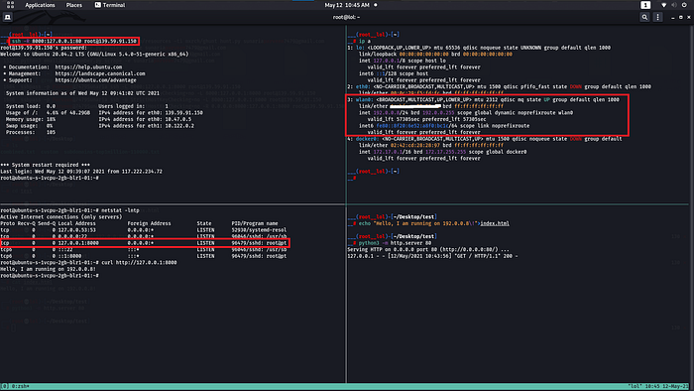Open the https://landscape.canonical.com link
The width and height of the screenshot is (694, 391).
point(100,73)
